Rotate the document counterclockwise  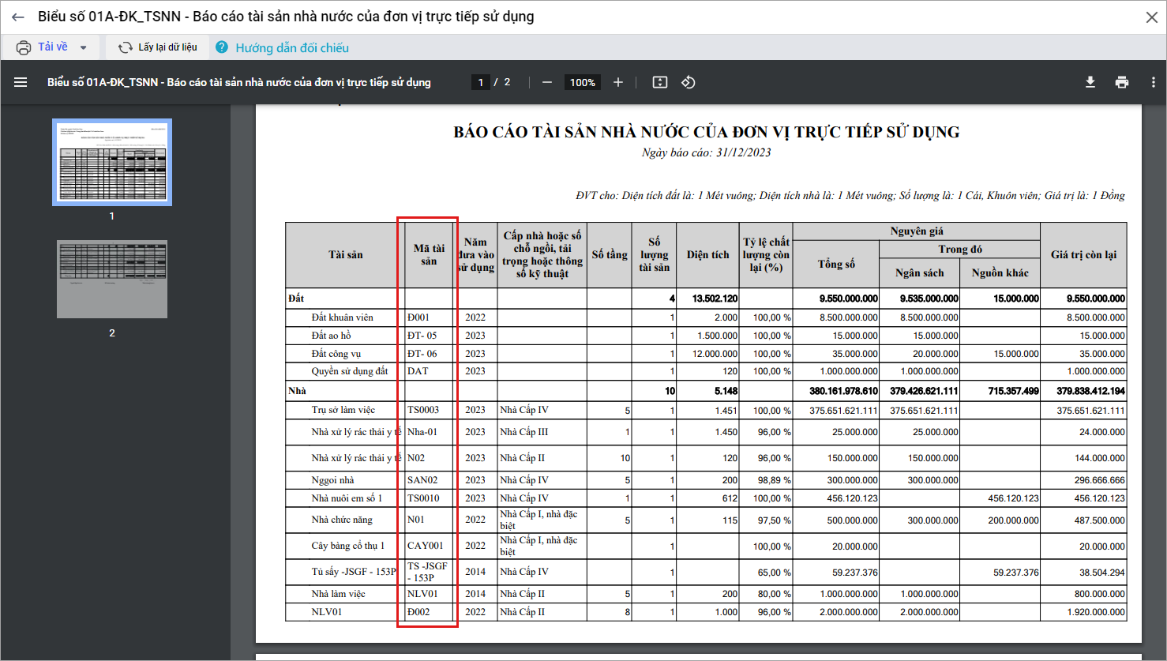pos(689,82)
